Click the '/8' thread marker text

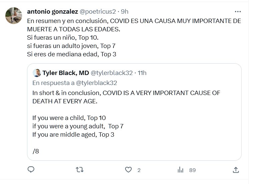coord(36,151)
